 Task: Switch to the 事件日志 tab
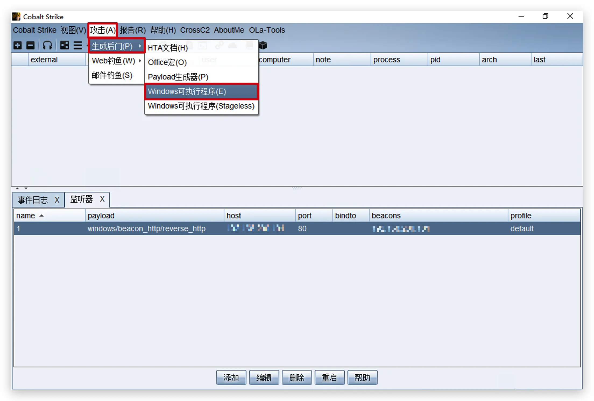33,200
